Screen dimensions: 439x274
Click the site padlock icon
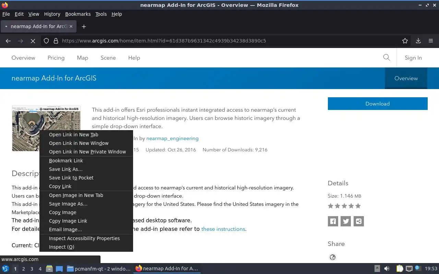point(56,41)
